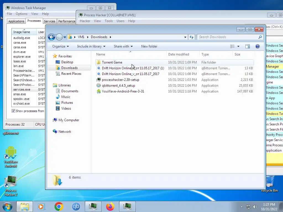Click inside the Search Downloads field
This screenshot has width=283, height=212.
[x=228, y=37]
